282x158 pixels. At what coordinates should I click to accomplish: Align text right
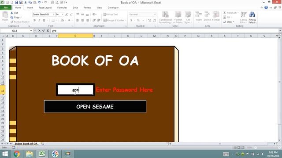tap(87, 21)
